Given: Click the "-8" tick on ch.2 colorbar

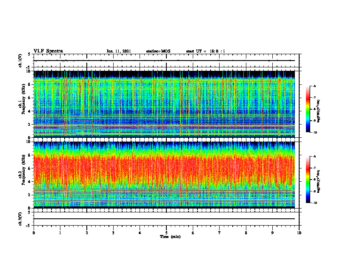Looking at the screenshot, I should (314, 180).
